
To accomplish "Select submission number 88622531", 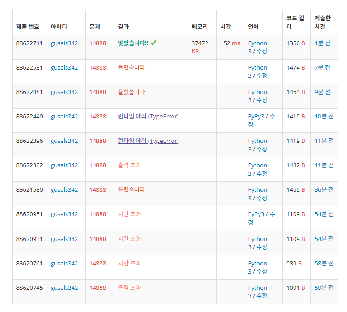I will [29, 68].
